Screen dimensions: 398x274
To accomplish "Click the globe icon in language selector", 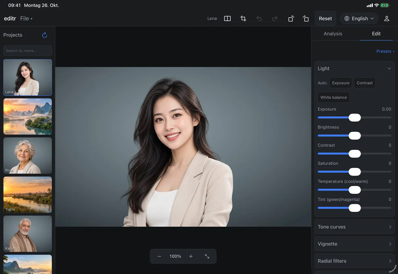I will tap(347, 18).
